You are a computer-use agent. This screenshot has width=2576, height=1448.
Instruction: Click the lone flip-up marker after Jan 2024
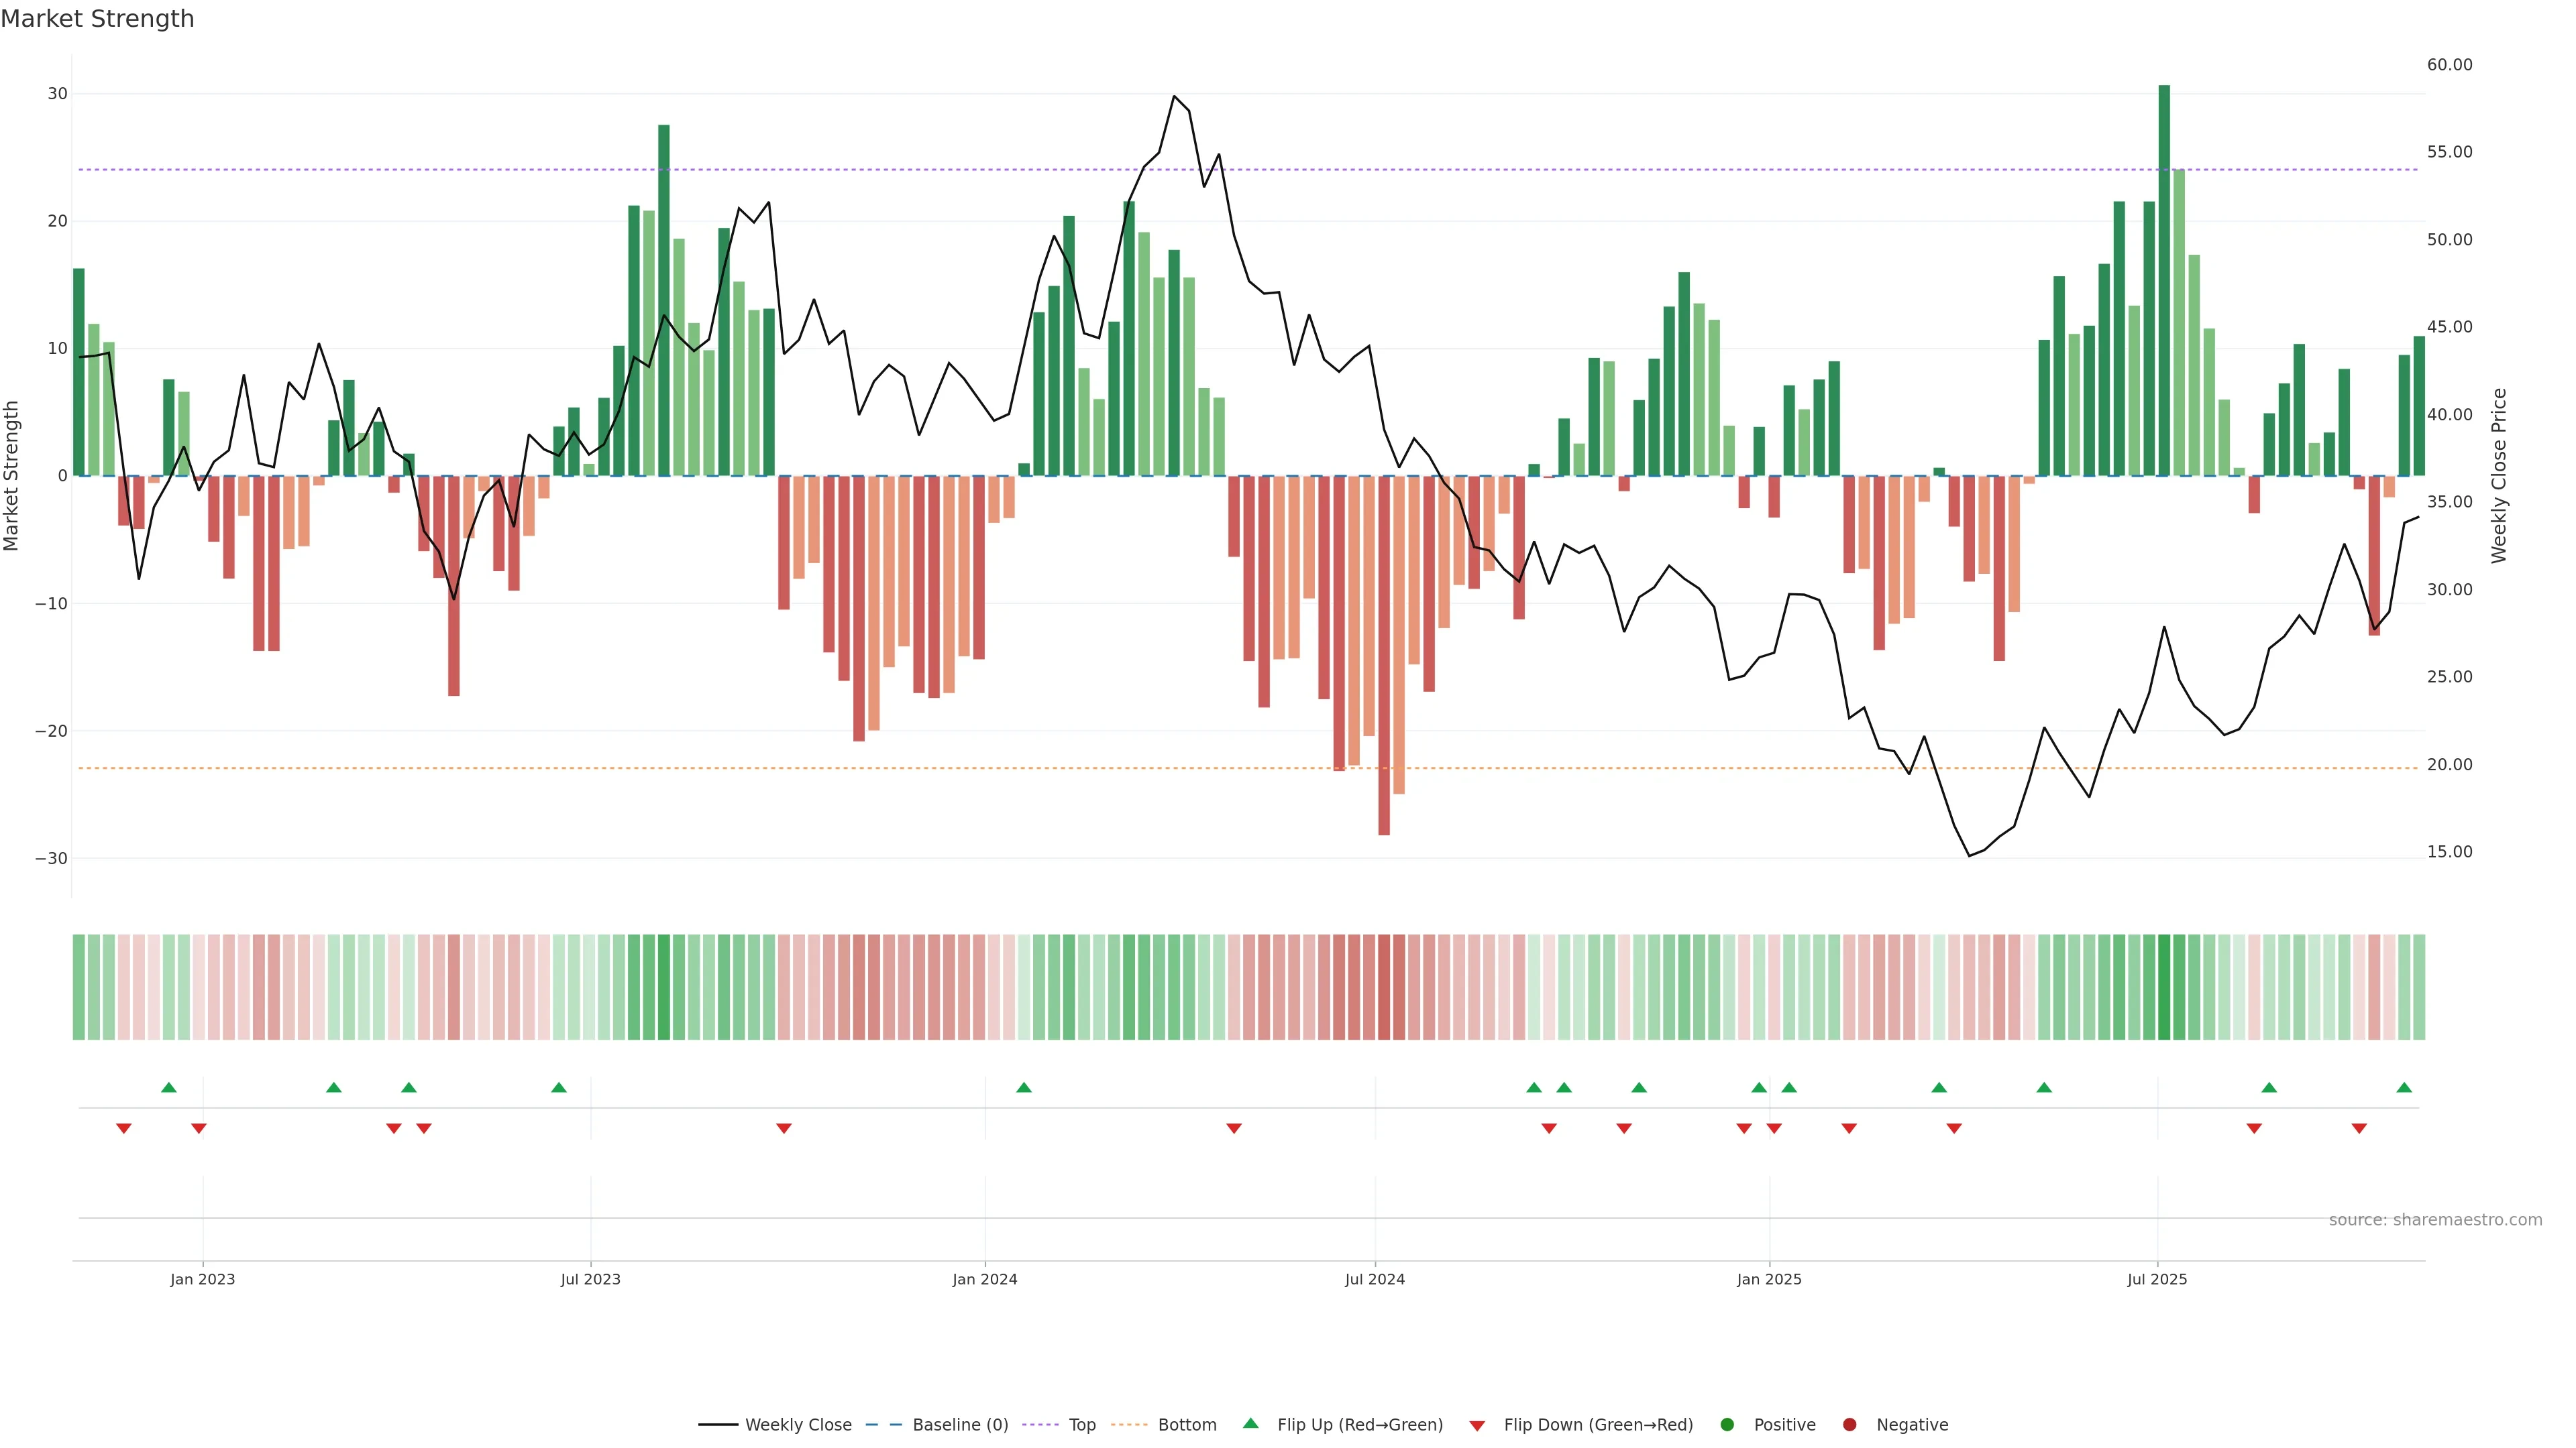click(x=1024, y=1087)
